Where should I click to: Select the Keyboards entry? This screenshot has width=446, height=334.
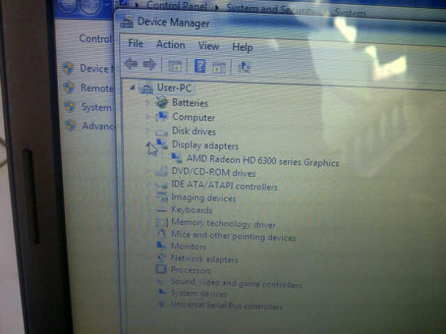(x=192, y=209)
